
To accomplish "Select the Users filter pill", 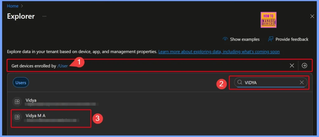I will 21,82.
